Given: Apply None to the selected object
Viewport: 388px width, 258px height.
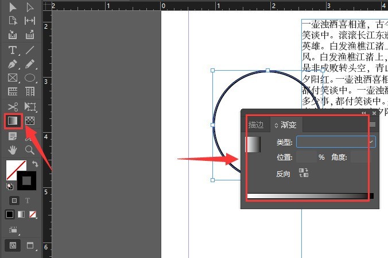Looking at the screenshot, I should tap(34, 214).
